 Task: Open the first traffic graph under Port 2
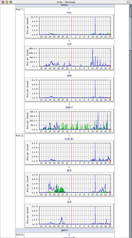[69, 153]
